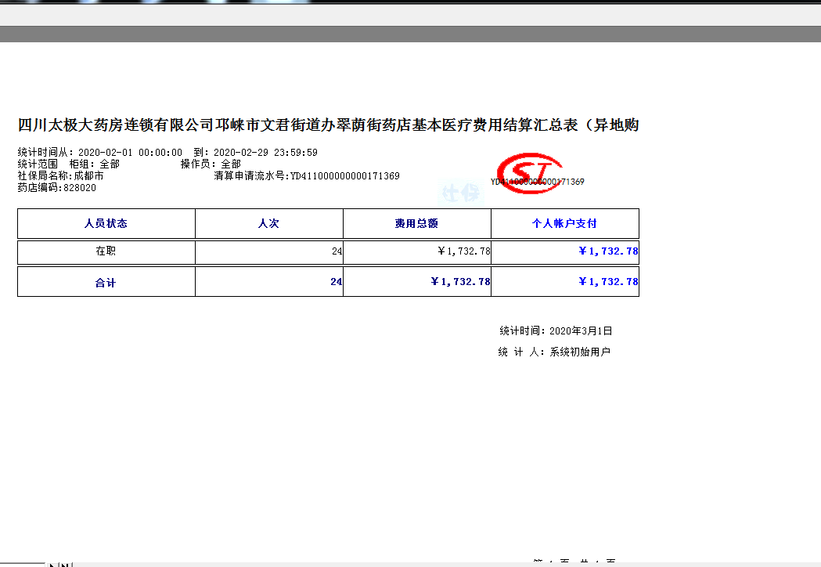821x567 pixels.
Task: Click 药店编码:828020
Action: pos(57,188)
